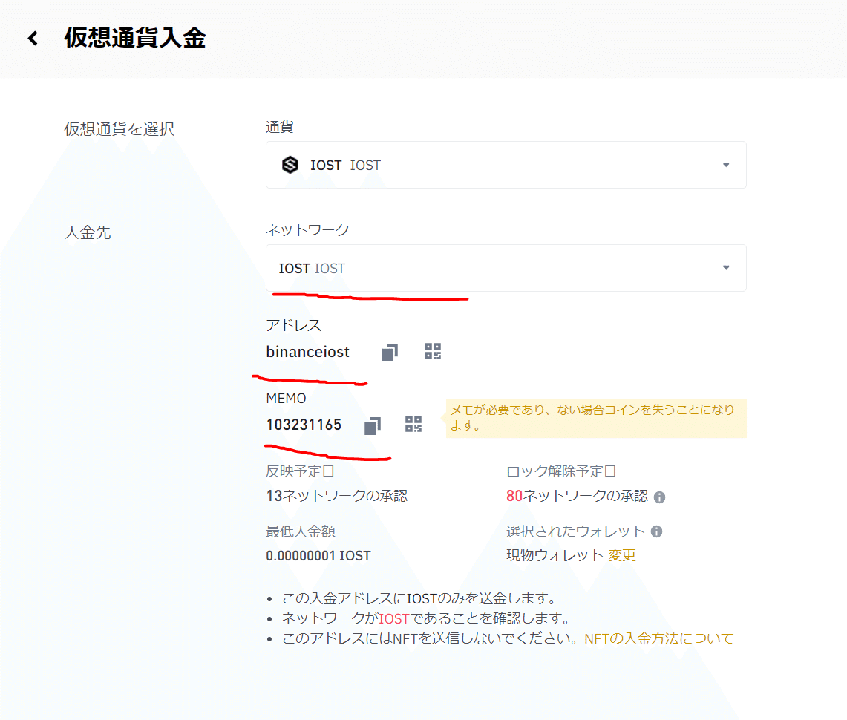Click the 80ネットワークの承認 text
Screen dimensions: 847x720
point(577,496)
